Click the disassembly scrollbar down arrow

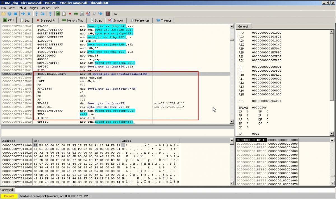click(232, 121)
